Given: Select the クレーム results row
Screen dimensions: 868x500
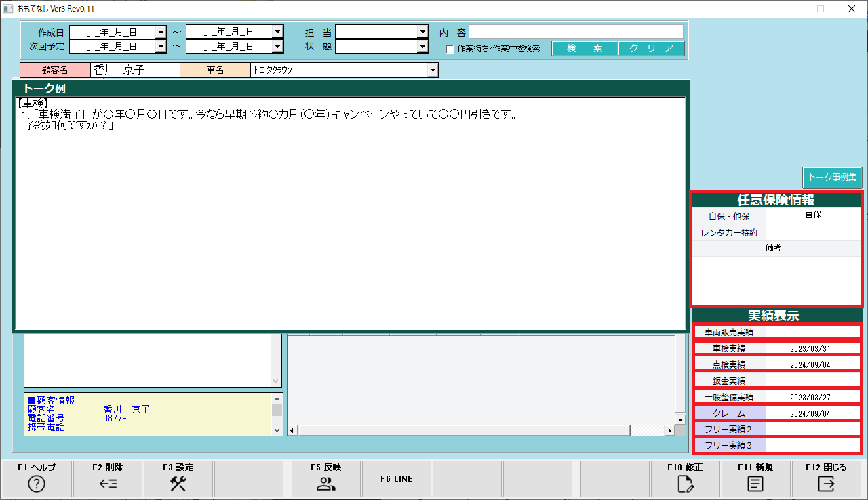Looking at the screenshot, I should click(x=777, y=413).
